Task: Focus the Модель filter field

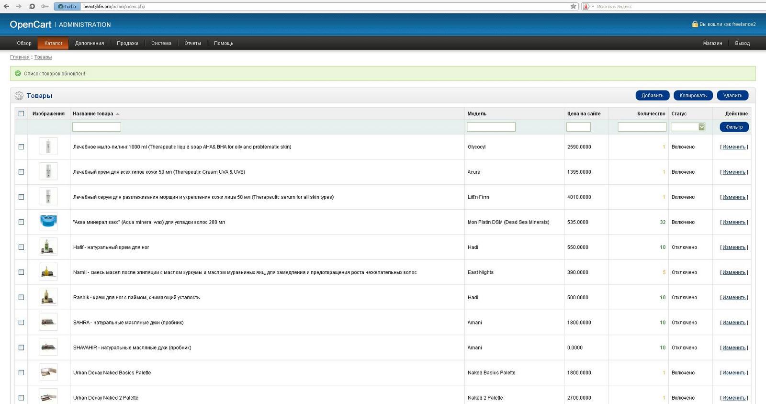Action: (491, 127)
